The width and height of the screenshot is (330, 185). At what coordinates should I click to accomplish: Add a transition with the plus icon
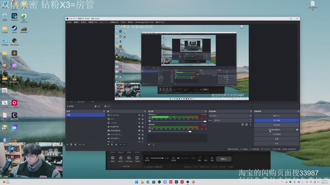[243, 125]
